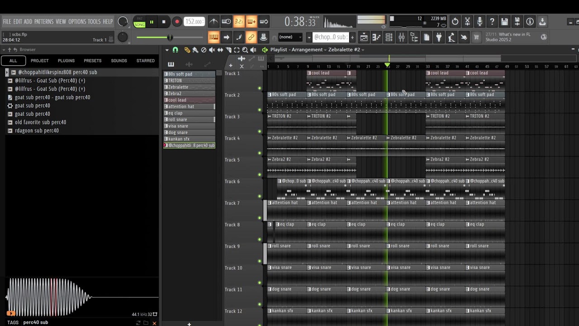Open the metronome button
Screen dimensions: 579x326
214,21
